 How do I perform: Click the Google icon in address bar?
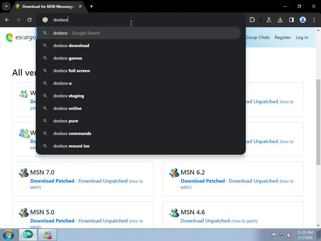(45, 20)
